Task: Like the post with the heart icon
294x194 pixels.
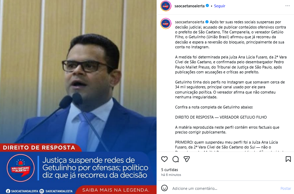Action: 165,159
